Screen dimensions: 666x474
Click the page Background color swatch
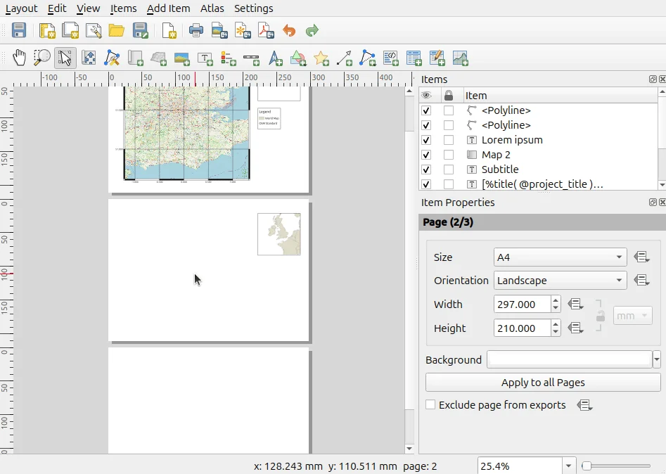coord(570,360)
